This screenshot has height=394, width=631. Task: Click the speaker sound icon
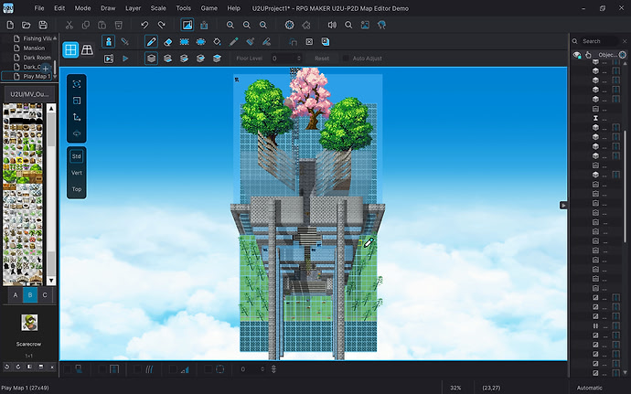tap(332, 25)
